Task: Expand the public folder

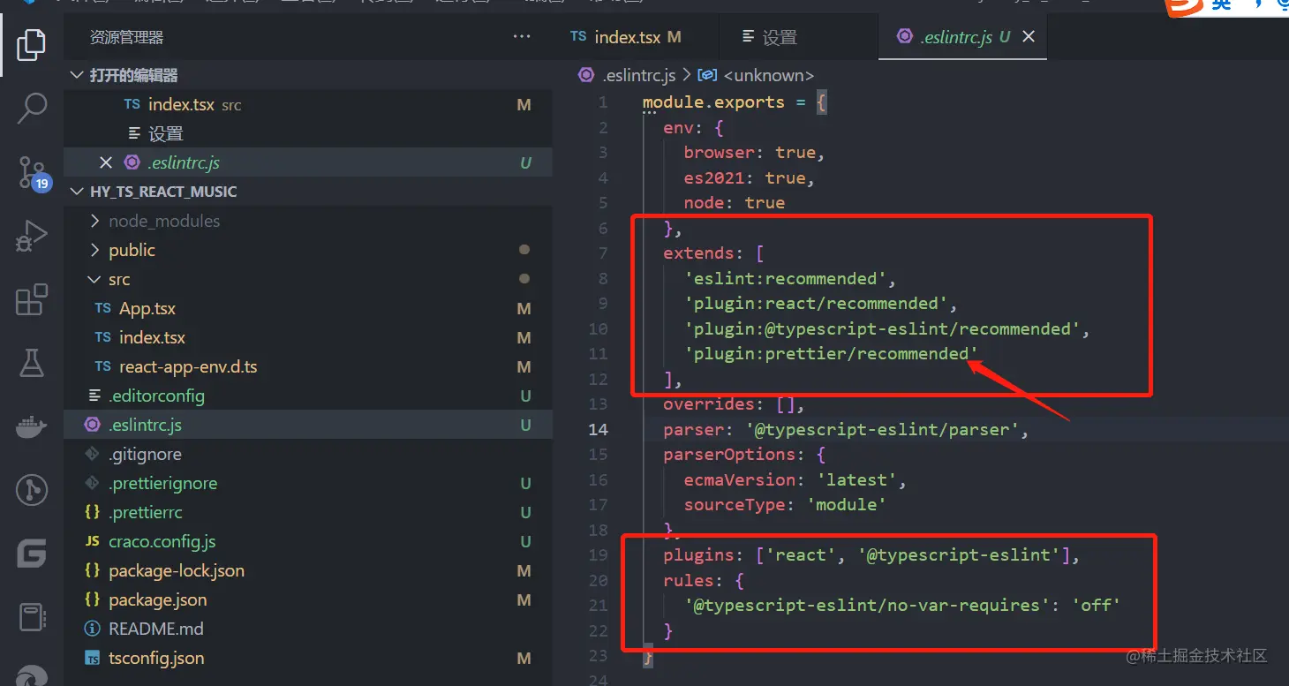Action: 95,250
